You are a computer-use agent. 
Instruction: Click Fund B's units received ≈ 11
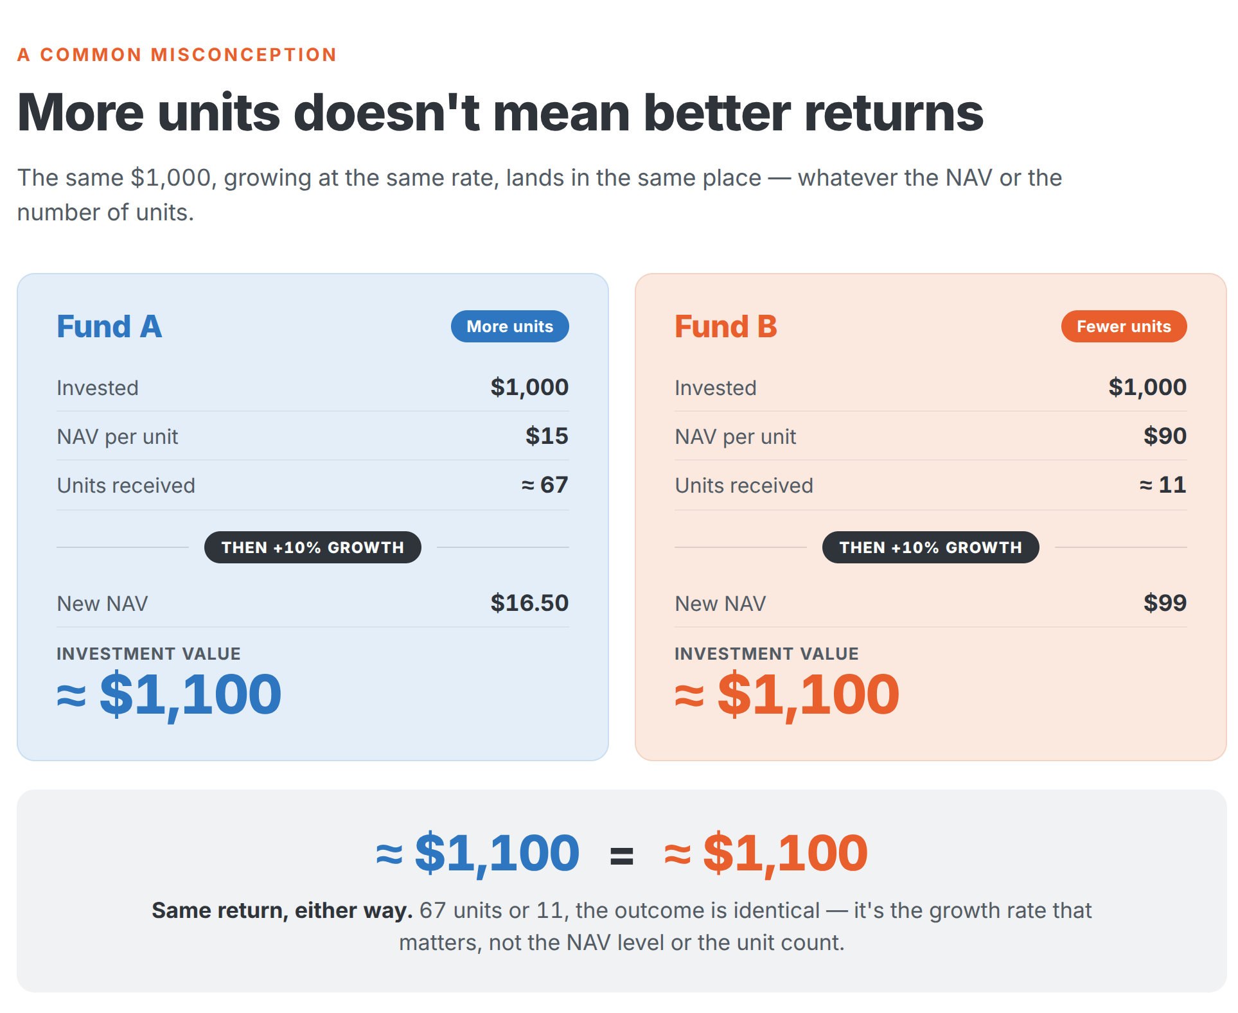(x=1163, y=485)
